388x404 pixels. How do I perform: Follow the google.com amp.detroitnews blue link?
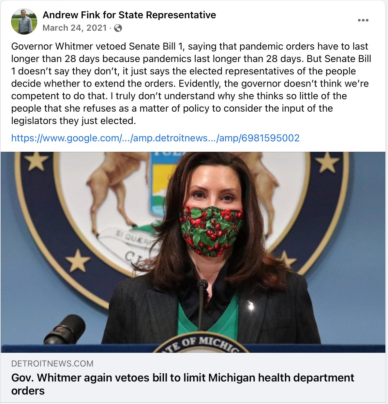pos(155,138)
